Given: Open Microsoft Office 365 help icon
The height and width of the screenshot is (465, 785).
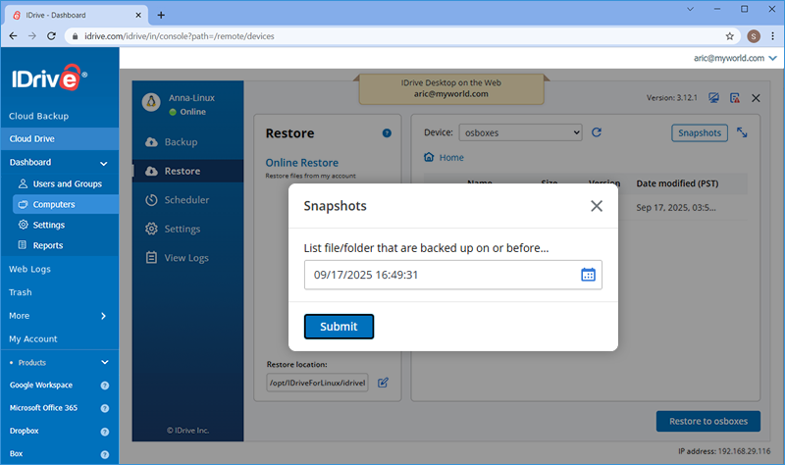Looking at the screenshot, I should click(x=105, y=408).
